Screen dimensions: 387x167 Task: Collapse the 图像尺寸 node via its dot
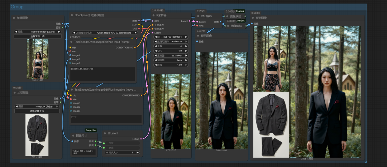(x=73, y=136)
